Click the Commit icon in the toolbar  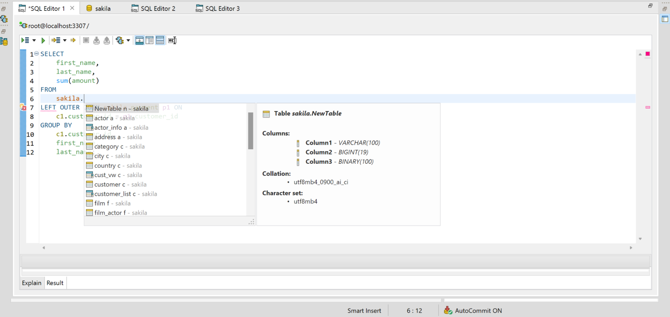point(97,41)
